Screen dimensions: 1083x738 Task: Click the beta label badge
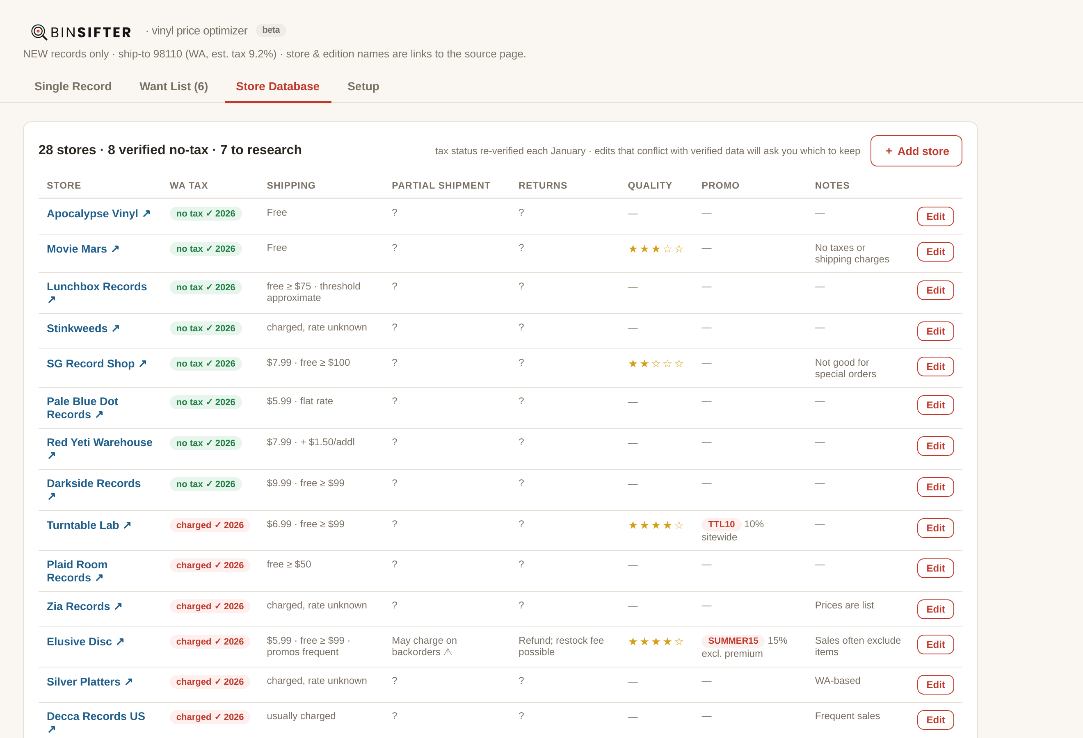(271, 30)
